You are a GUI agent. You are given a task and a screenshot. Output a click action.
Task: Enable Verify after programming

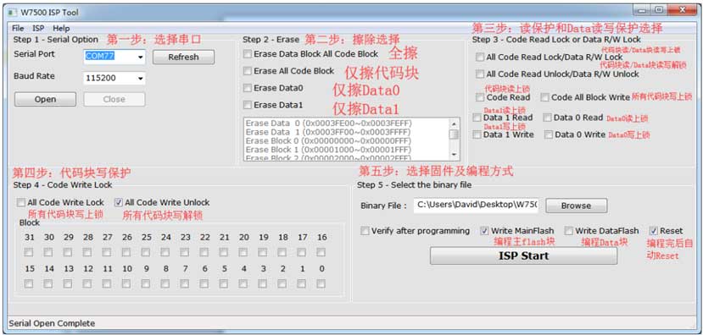[x=365, y=231]
